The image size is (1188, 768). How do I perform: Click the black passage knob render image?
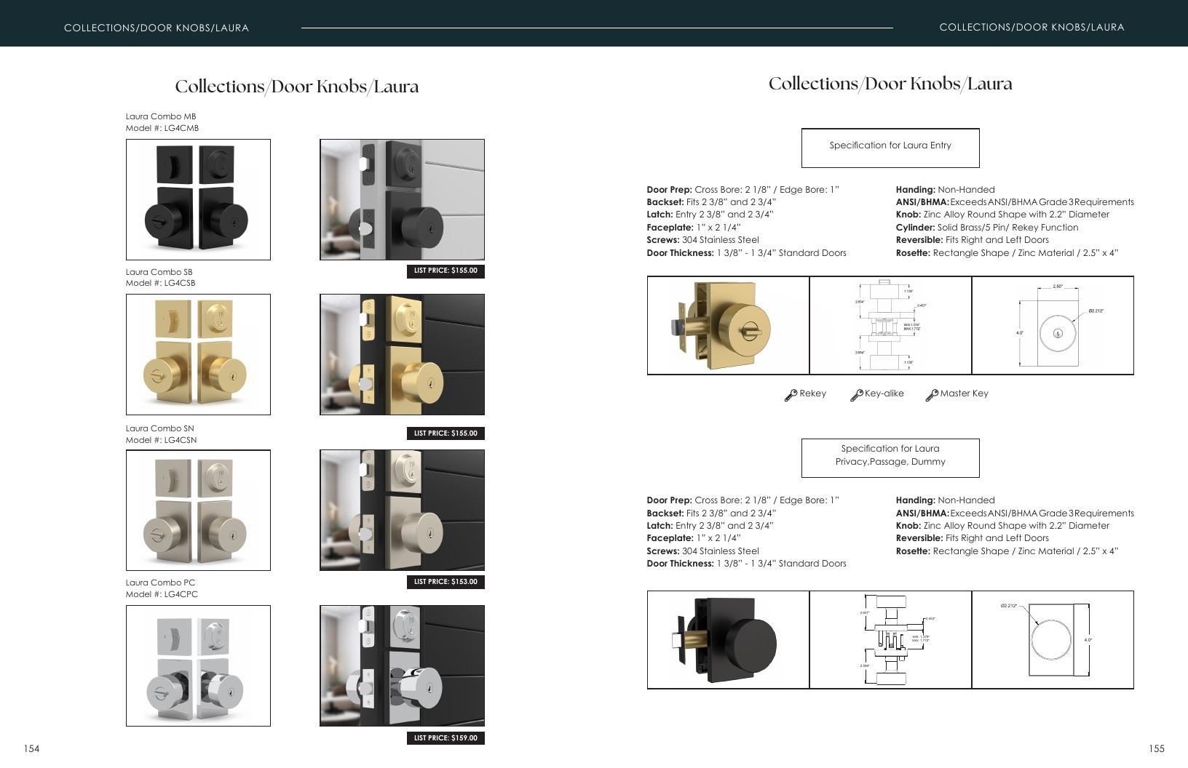[x=728, y=639]
